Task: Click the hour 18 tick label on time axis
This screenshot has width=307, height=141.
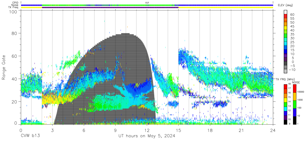Action: click(210, 131)
